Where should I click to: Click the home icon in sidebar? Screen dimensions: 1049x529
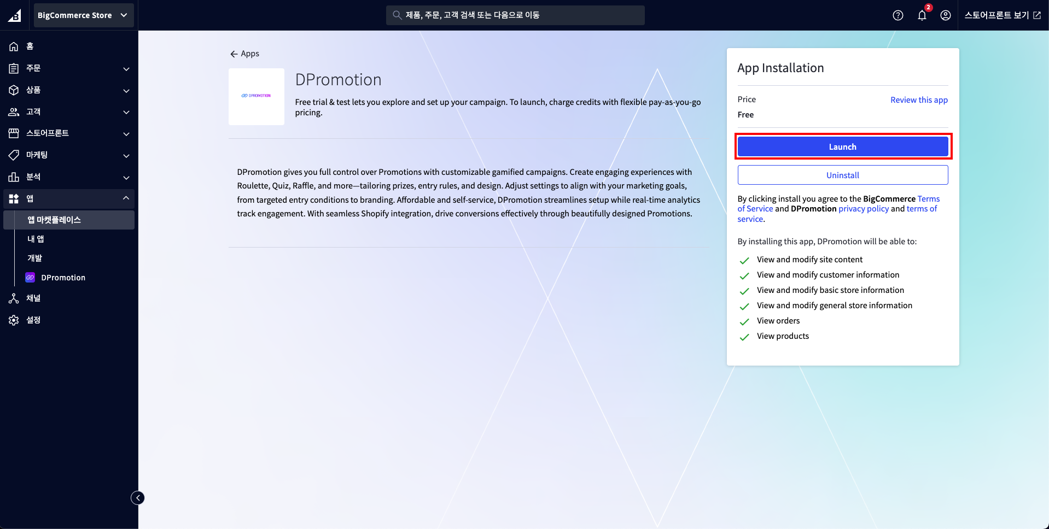pos(14,46)
